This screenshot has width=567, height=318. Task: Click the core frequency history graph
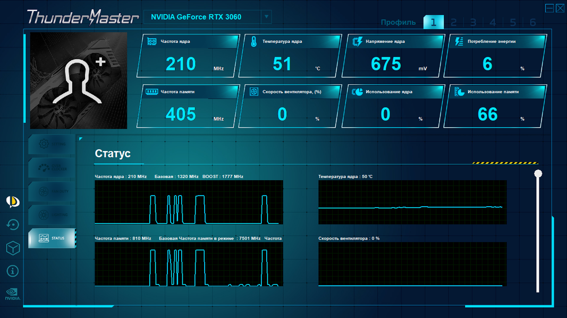tap(189, 202)
